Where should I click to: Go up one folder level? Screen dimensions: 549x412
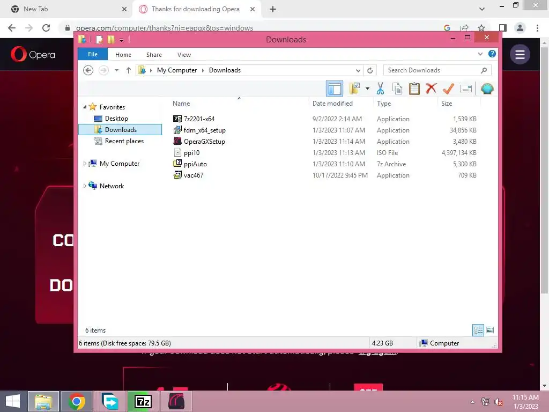[129, 70]
